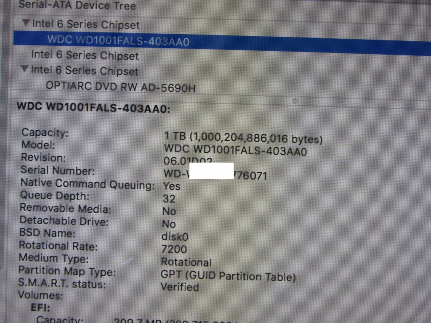
Task: Click the Detachable Drive: label
Action: coord(64,221)
